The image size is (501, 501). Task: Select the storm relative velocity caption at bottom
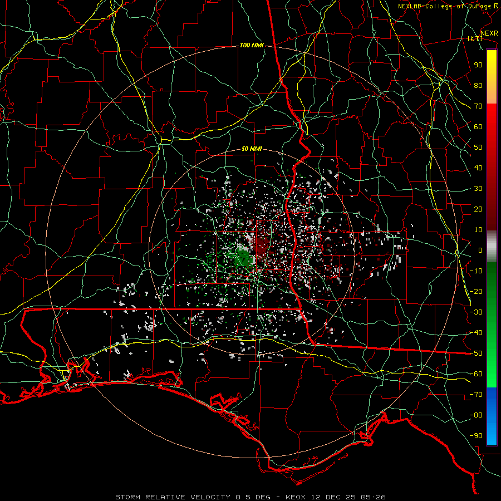coord(250,497)
